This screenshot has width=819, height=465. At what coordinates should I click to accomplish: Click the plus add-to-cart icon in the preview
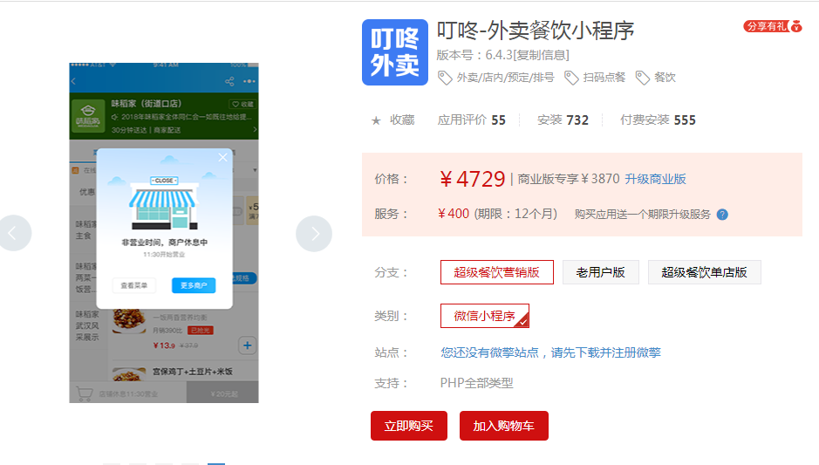(247, 345)
